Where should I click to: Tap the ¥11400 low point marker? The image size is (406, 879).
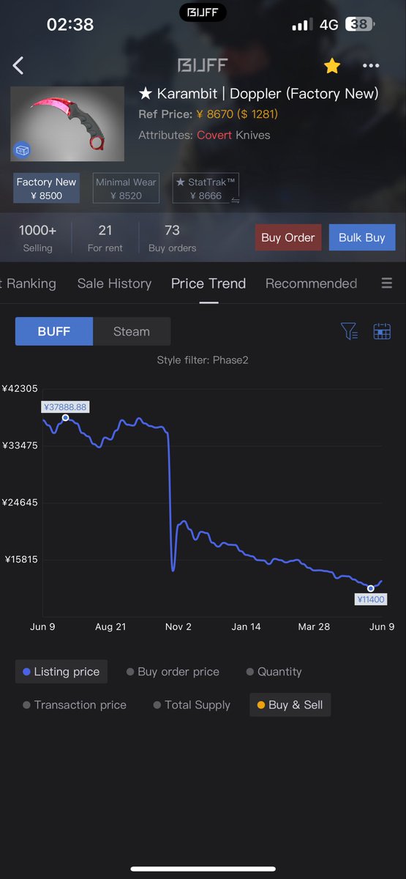[x=371, y=588]
